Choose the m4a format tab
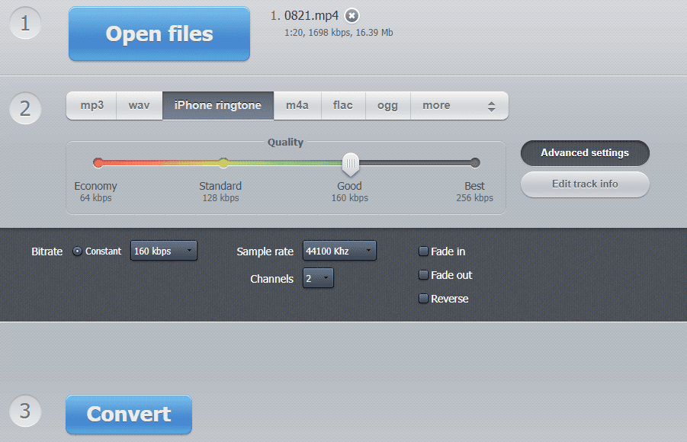This screenshot has width=687, height=442. [297, 106]
